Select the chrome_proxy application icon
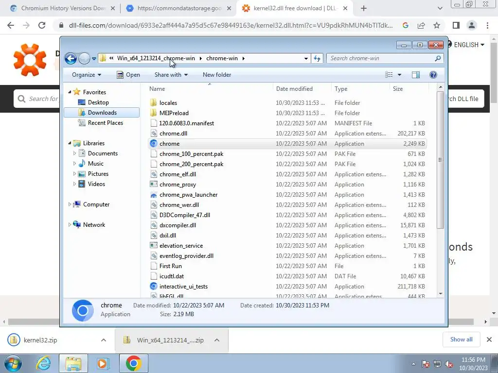This screenshot has width=498, height=373. [154, 184]
